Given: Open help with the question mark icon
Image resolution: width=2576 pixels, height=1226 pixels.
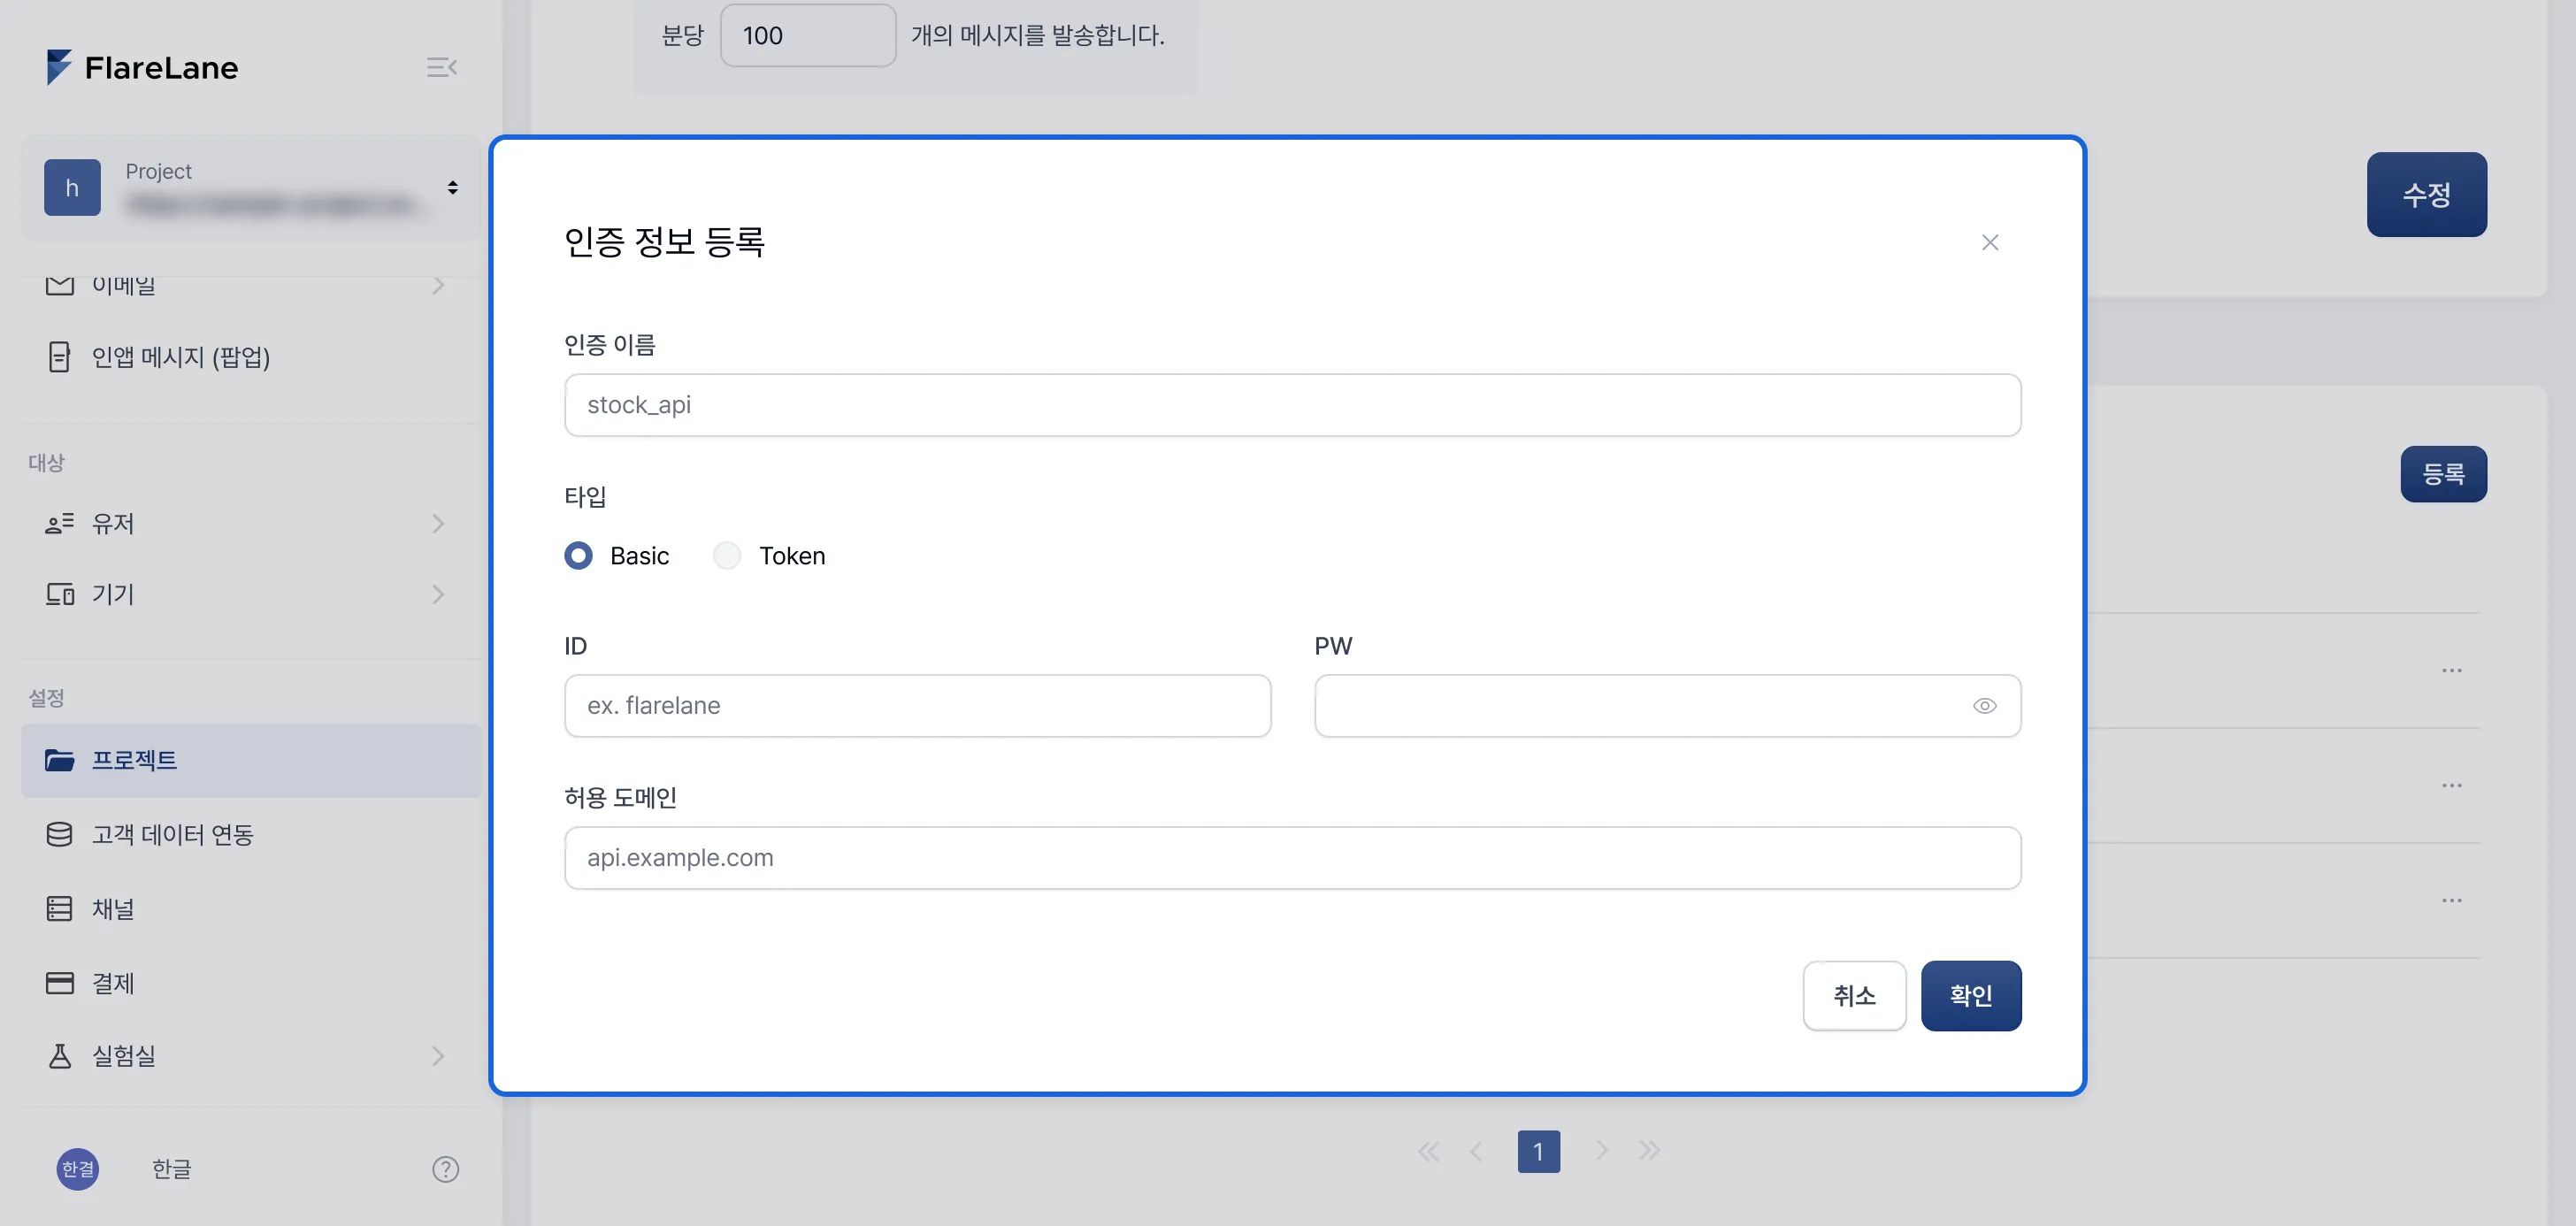Looking at the screenshot, I should click(x=445, y=1169).
